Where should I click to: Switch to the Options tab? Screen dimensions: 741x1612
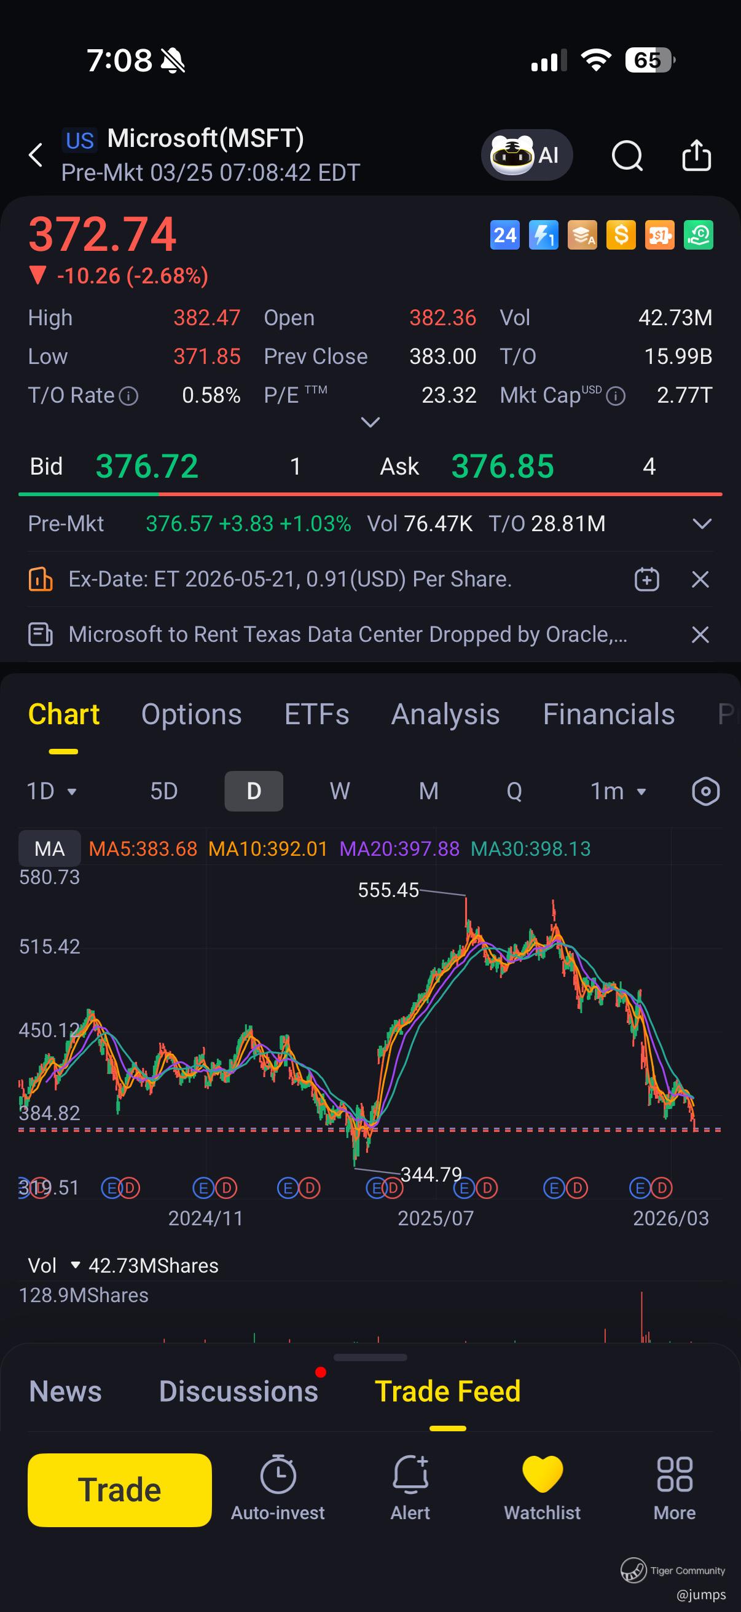click(x=191, y=714)
